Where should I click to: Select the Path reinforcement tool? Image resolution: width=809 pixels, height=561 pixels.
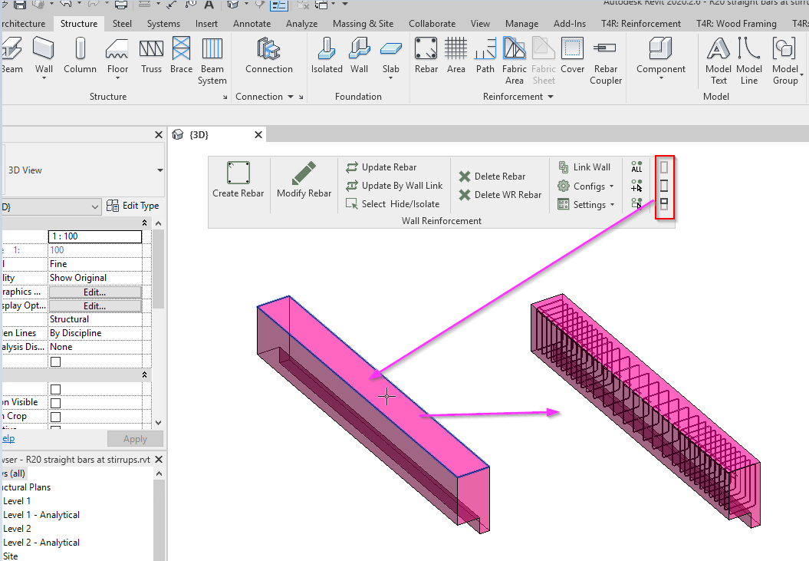485,55
